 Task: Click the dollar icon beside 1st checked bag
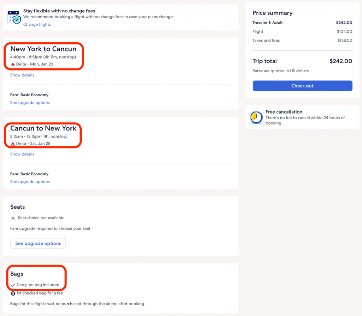[13, 293]
